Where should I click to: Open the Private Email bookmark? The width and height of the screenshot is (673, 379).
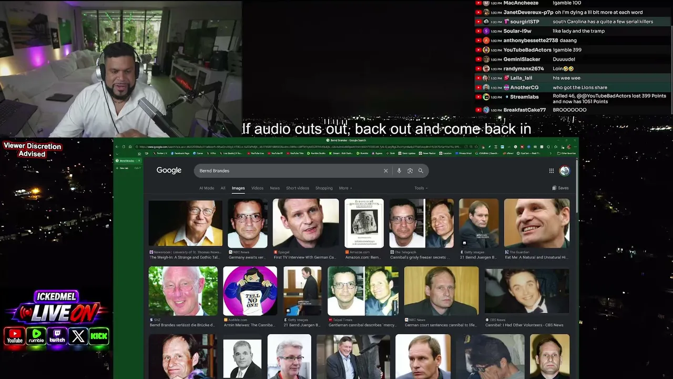[464, 153]
